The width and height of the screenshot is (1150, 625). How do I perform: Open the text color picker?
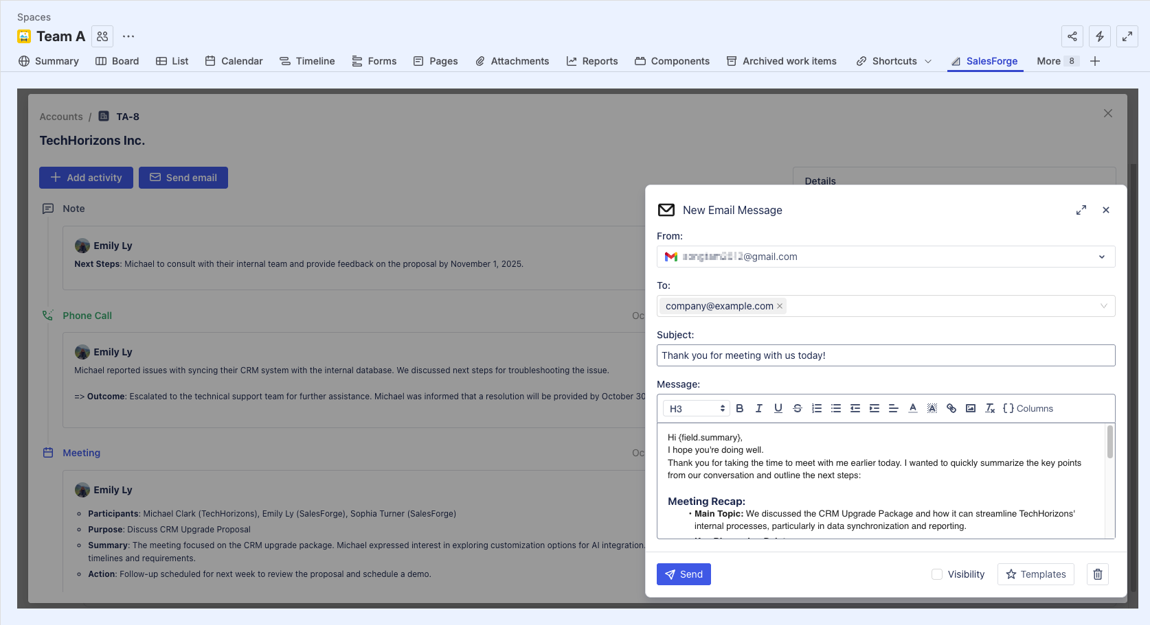pos(913,408)
